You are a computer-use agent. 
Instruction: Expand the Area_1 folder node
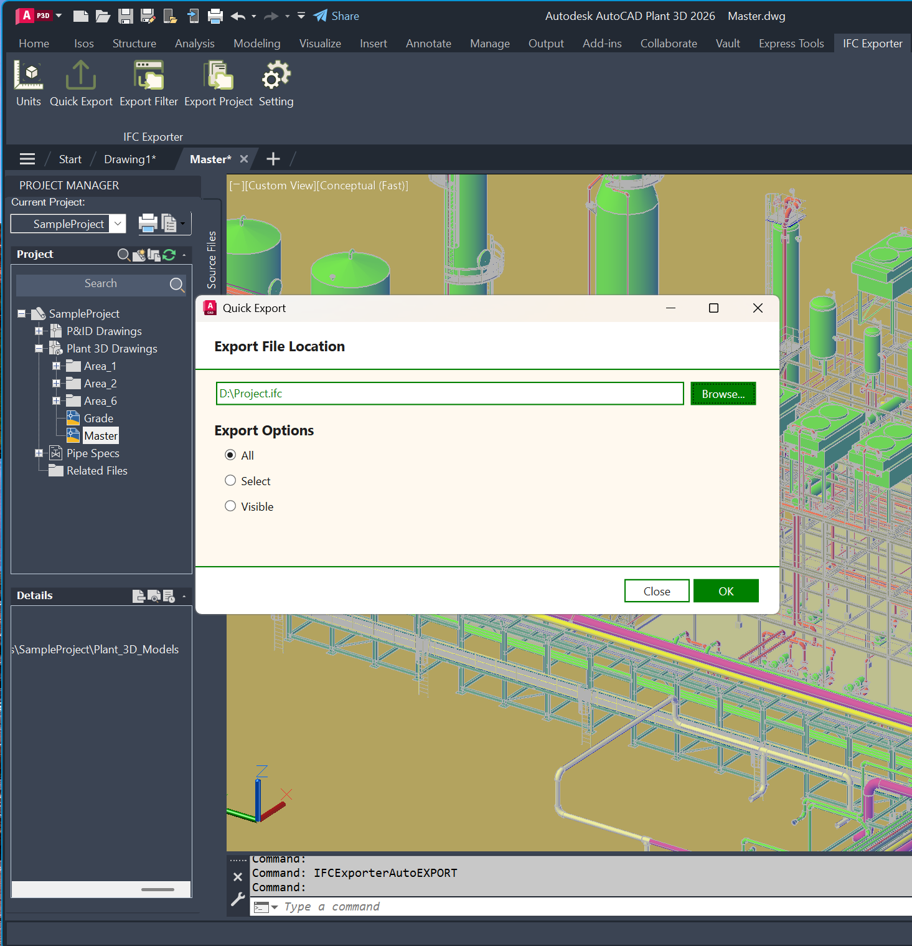(56, 366)
